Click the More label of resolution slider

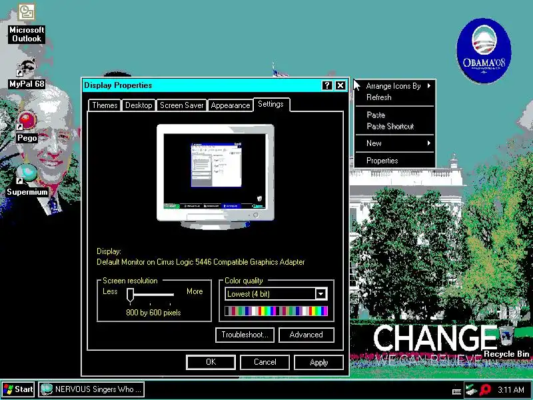pyautogui.click(x=195, y=291)
